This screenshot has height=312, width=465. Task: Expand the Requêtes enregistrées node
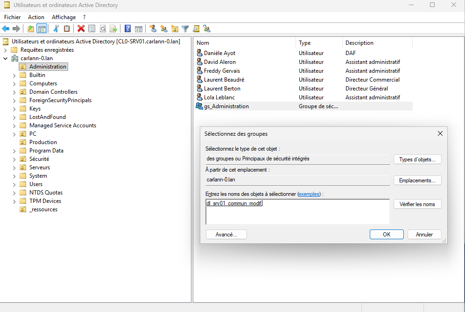[x=5, y=50]
